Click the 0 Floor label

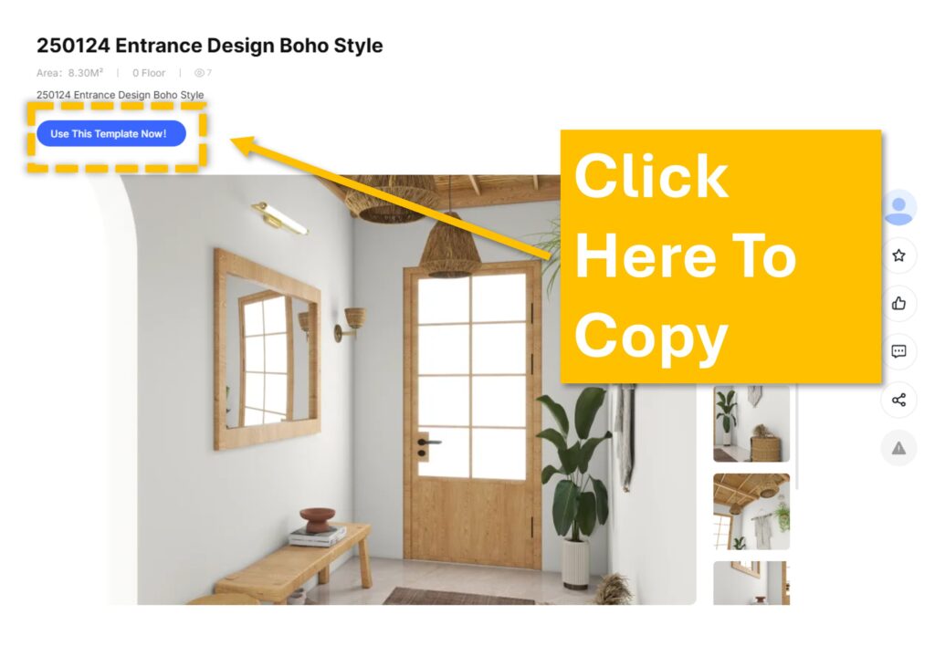[x=149, y=73]
